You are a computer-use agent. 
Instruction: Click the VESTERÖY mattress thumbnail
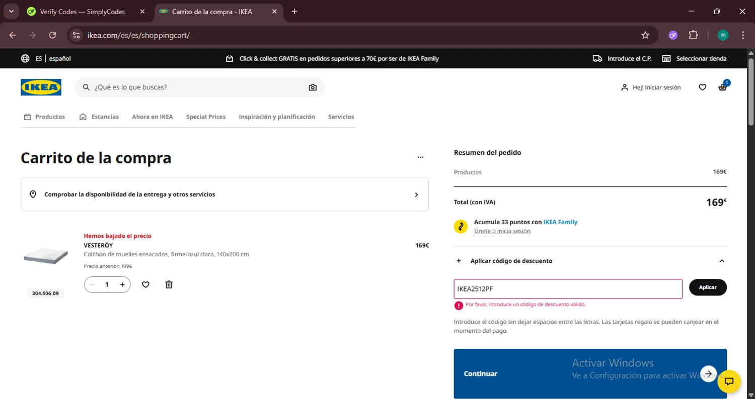pos(45,256)
